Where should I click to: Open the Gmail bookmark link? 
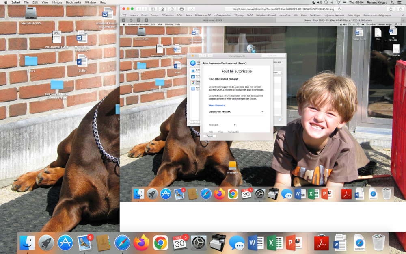point(144,15)
